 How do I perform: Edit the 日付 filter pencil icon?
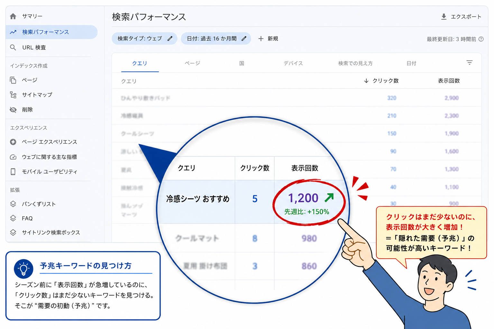pos(244,39)
